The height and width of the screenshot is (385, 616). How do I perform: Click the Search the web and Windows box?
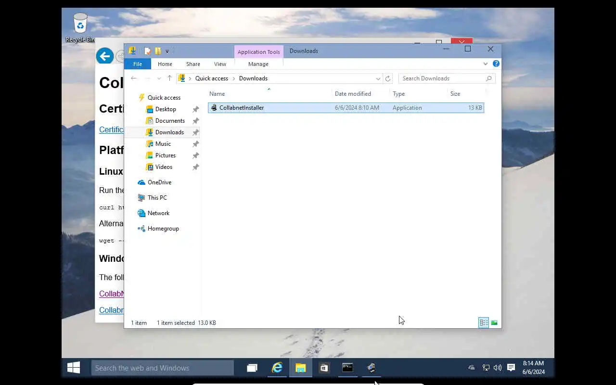163,368
